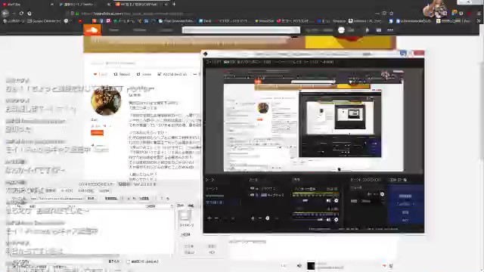Toggle visibility eye of second source
The height and width of the screenshot is (272, 484).
coord(252,195)
